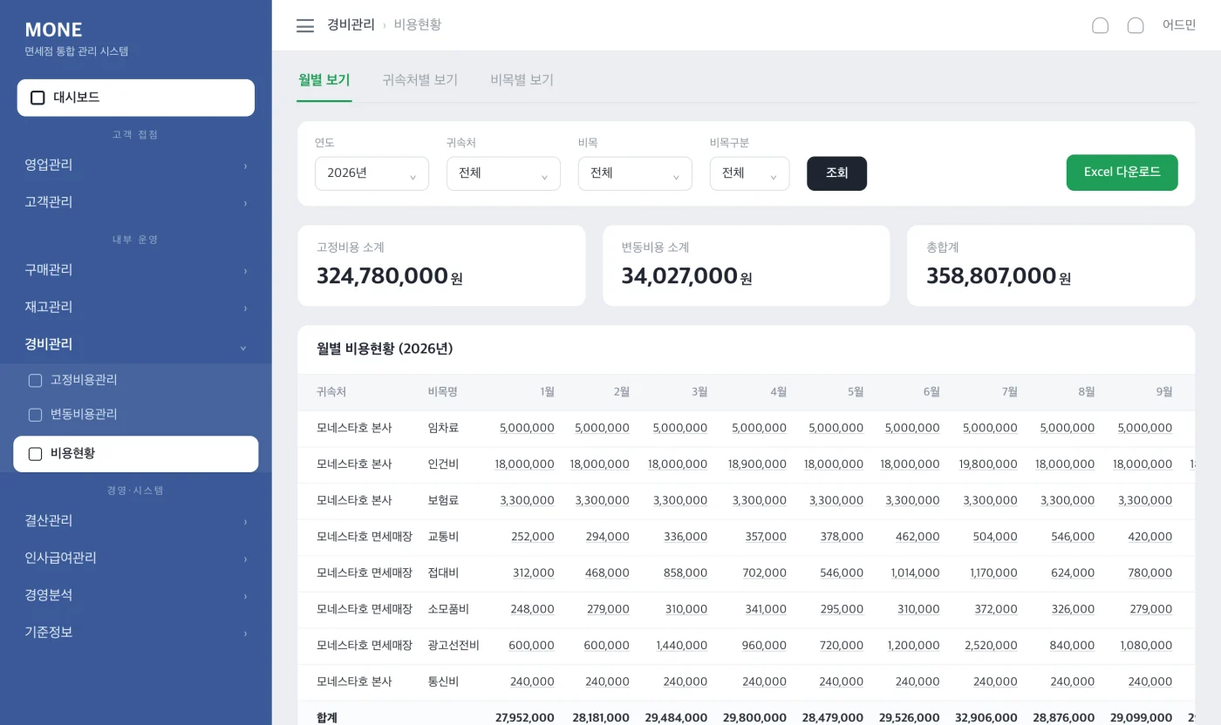Open 변동비용관리 submenu item
This screenshot has height=725, width=1221.
136,415
